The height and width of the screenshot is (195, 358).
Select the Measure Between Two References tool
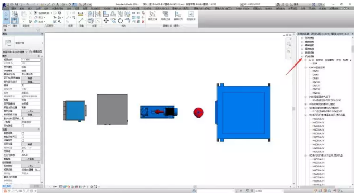[81, 21]
